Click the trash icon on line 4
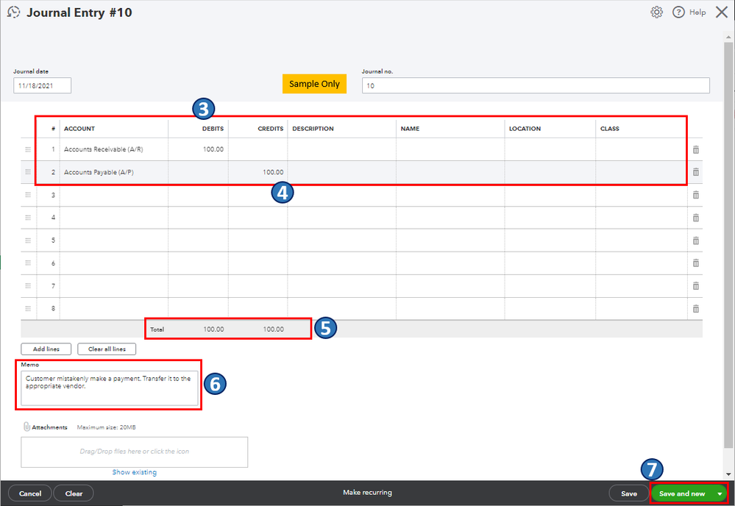 click(x=695, y=218)
